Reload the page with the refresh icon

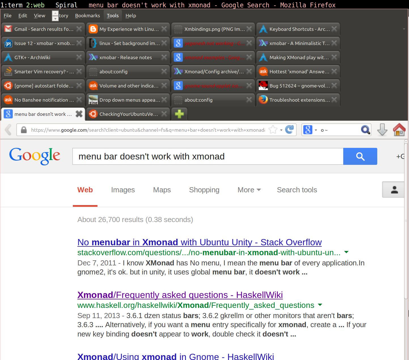pyautogui.click(x=289, y=130)
